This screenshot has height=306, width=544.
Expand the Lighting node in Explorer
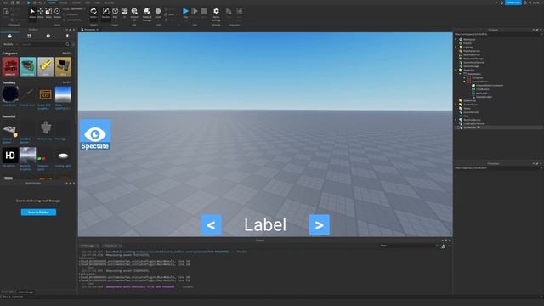(456, 48)
